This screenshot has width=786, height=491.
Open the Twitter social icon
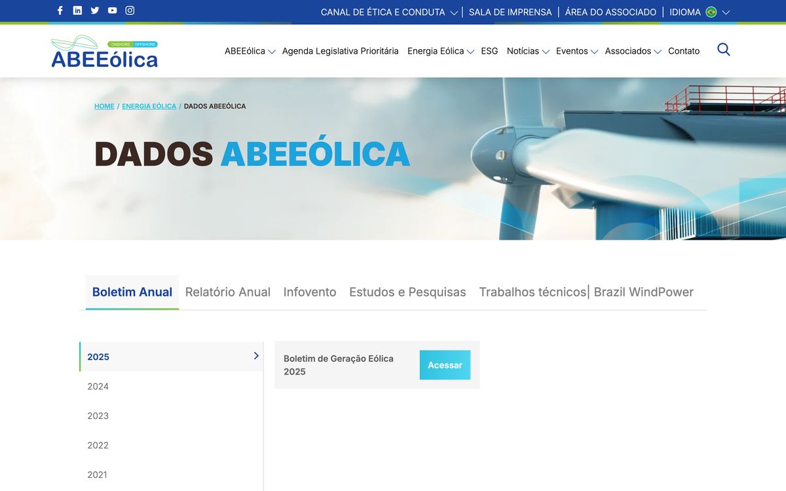click(x=95, y=10)
